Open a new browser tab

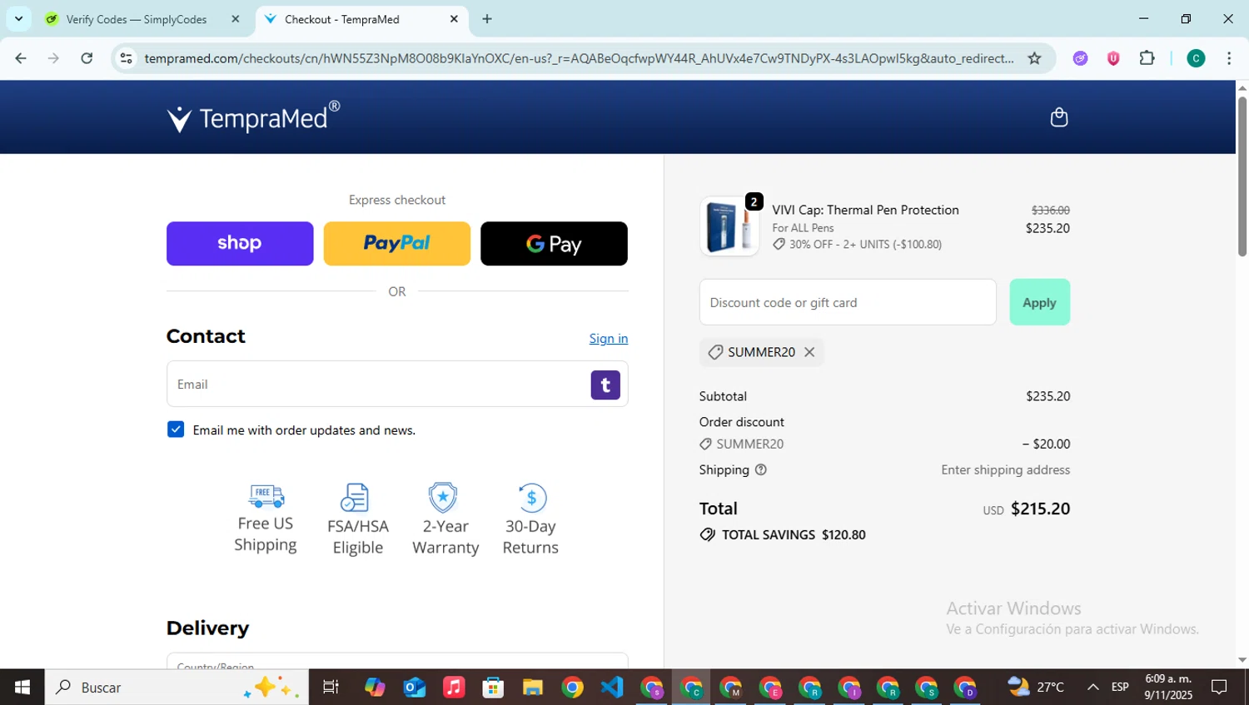(x=487, y=19)
